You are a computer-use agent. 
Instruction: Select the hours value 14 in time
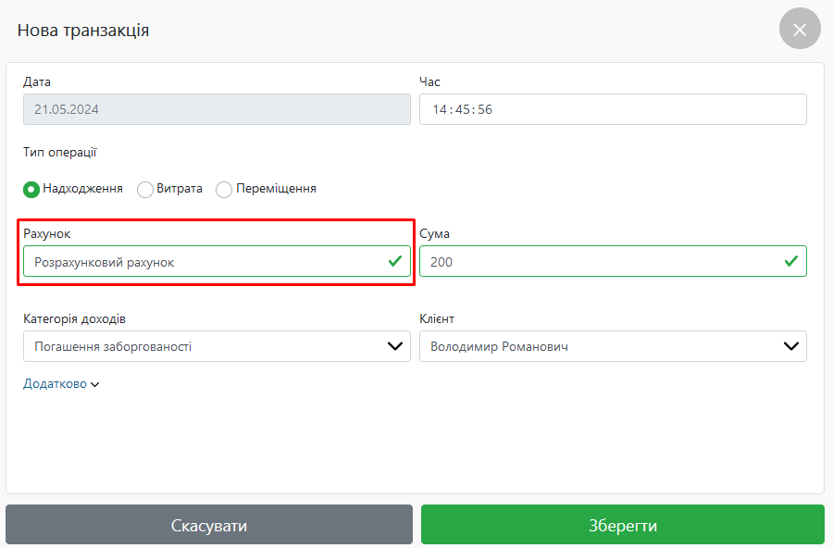[x=439, y=109]
